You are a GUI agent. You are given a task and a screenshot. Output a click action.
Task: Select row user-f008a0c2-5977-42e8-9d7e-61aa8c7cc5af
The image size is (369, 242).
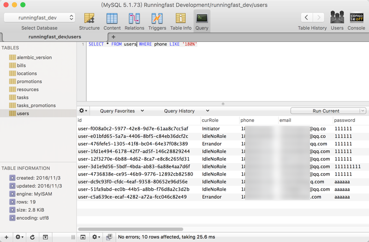coord(223,129)
